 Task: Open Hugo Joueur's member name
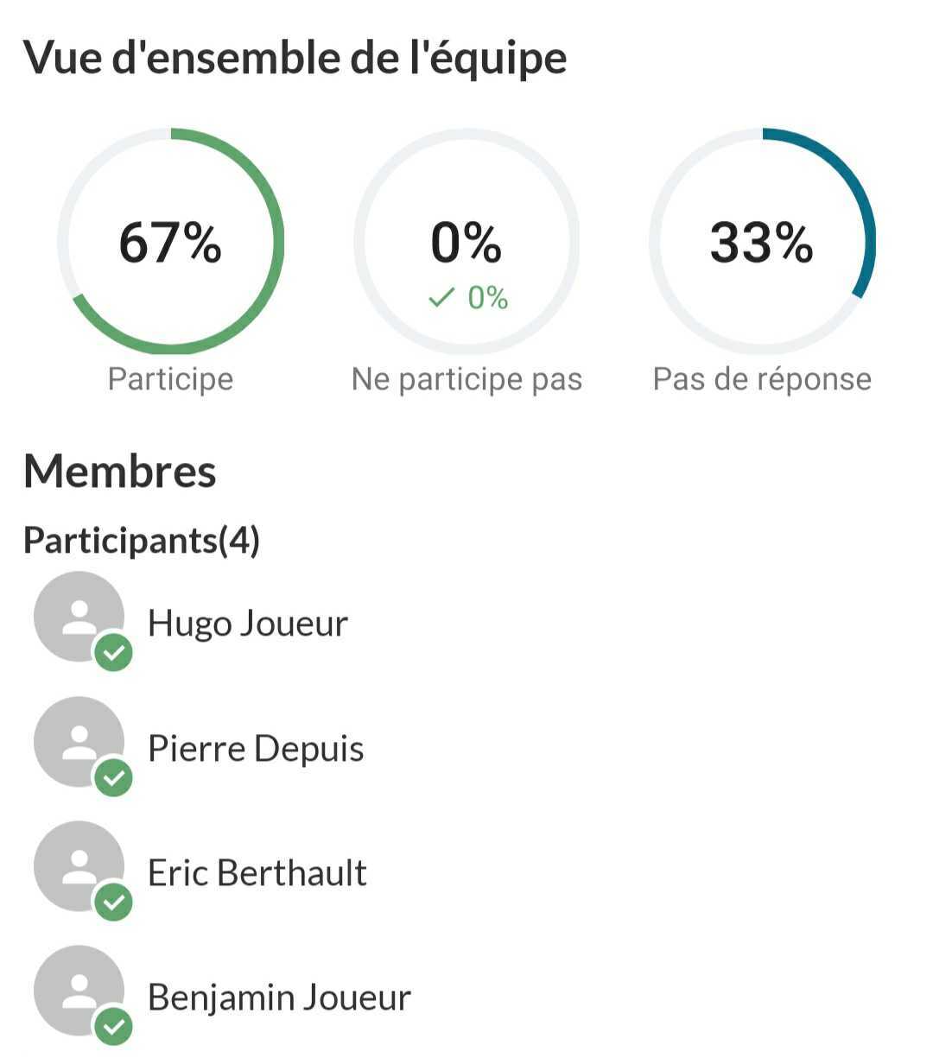(x=248, y=624)
